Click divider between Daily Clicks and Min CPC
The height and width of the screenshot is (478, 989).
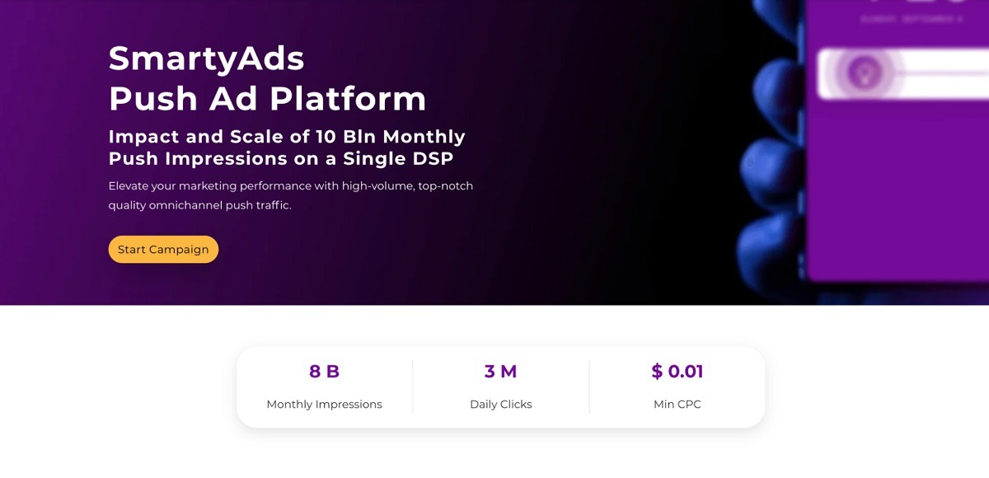(x=589, y=387)
